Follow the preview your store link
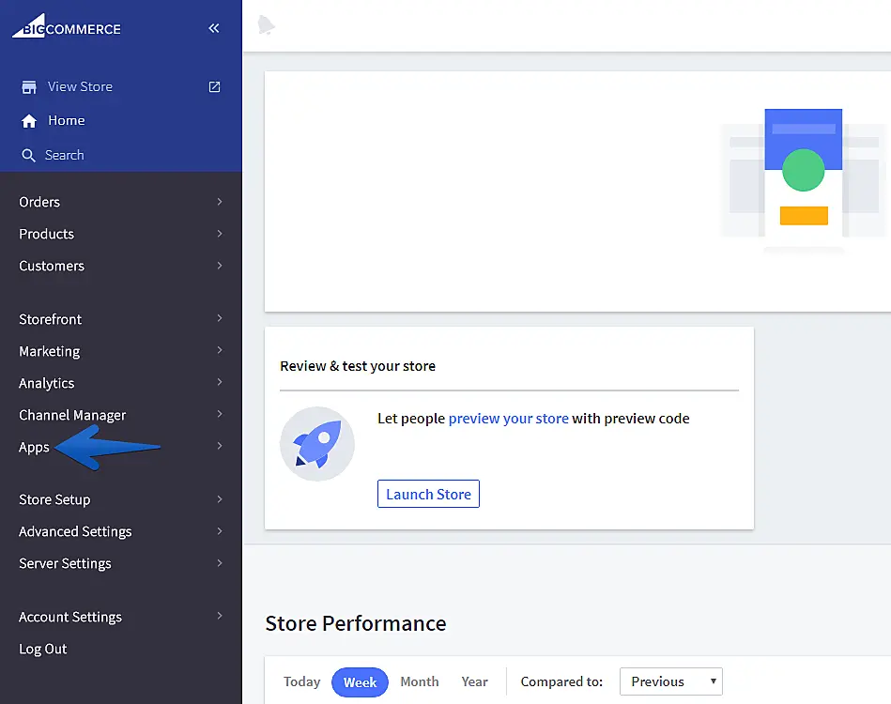The width and height of the screenshot is (891, 704). tap(508, 419)
